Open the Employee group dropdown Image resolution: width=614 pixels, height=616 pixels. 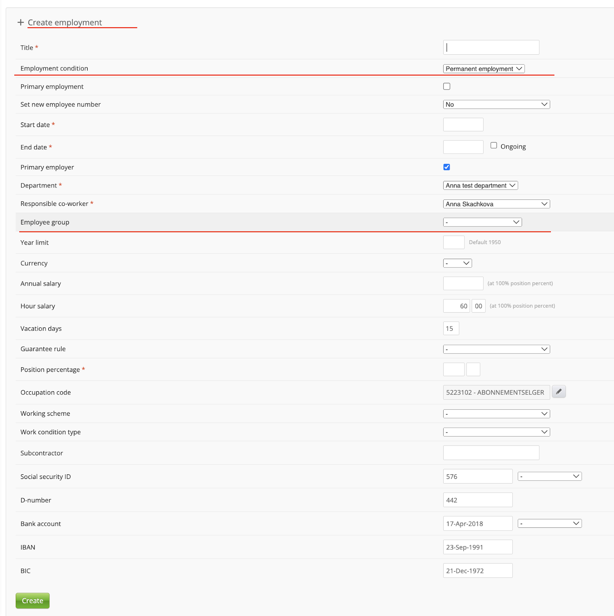482,222
